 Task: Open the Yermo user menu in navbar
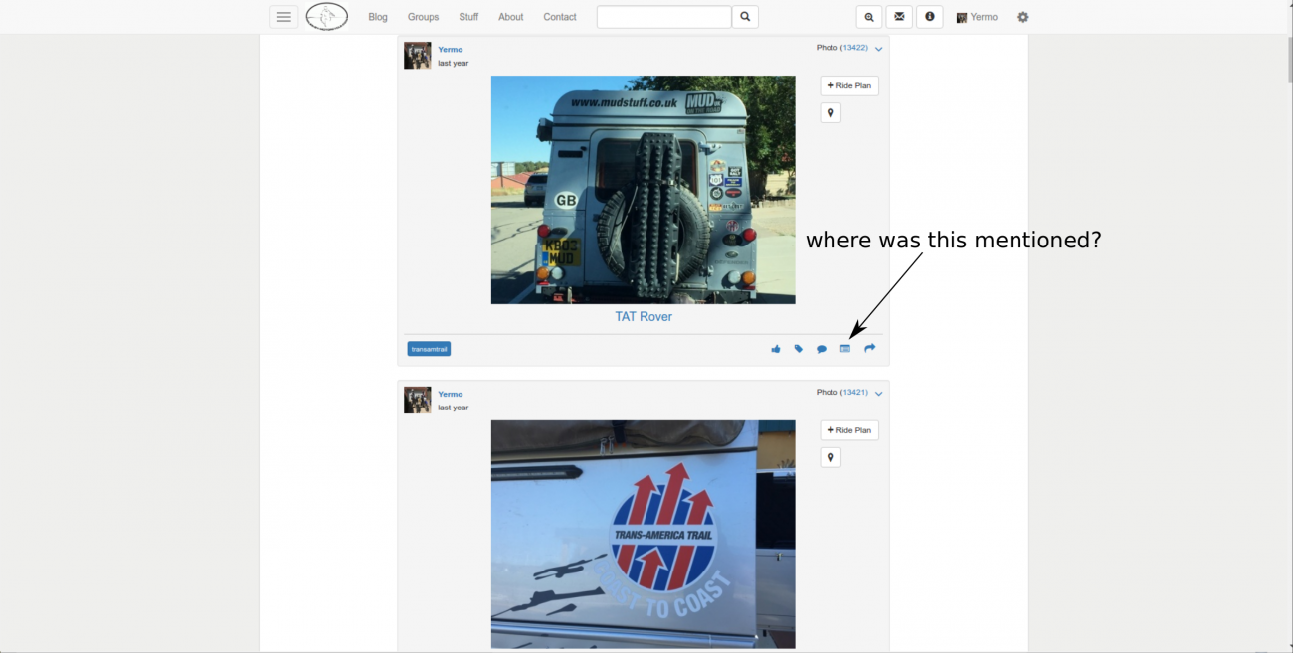pos(977,17)
